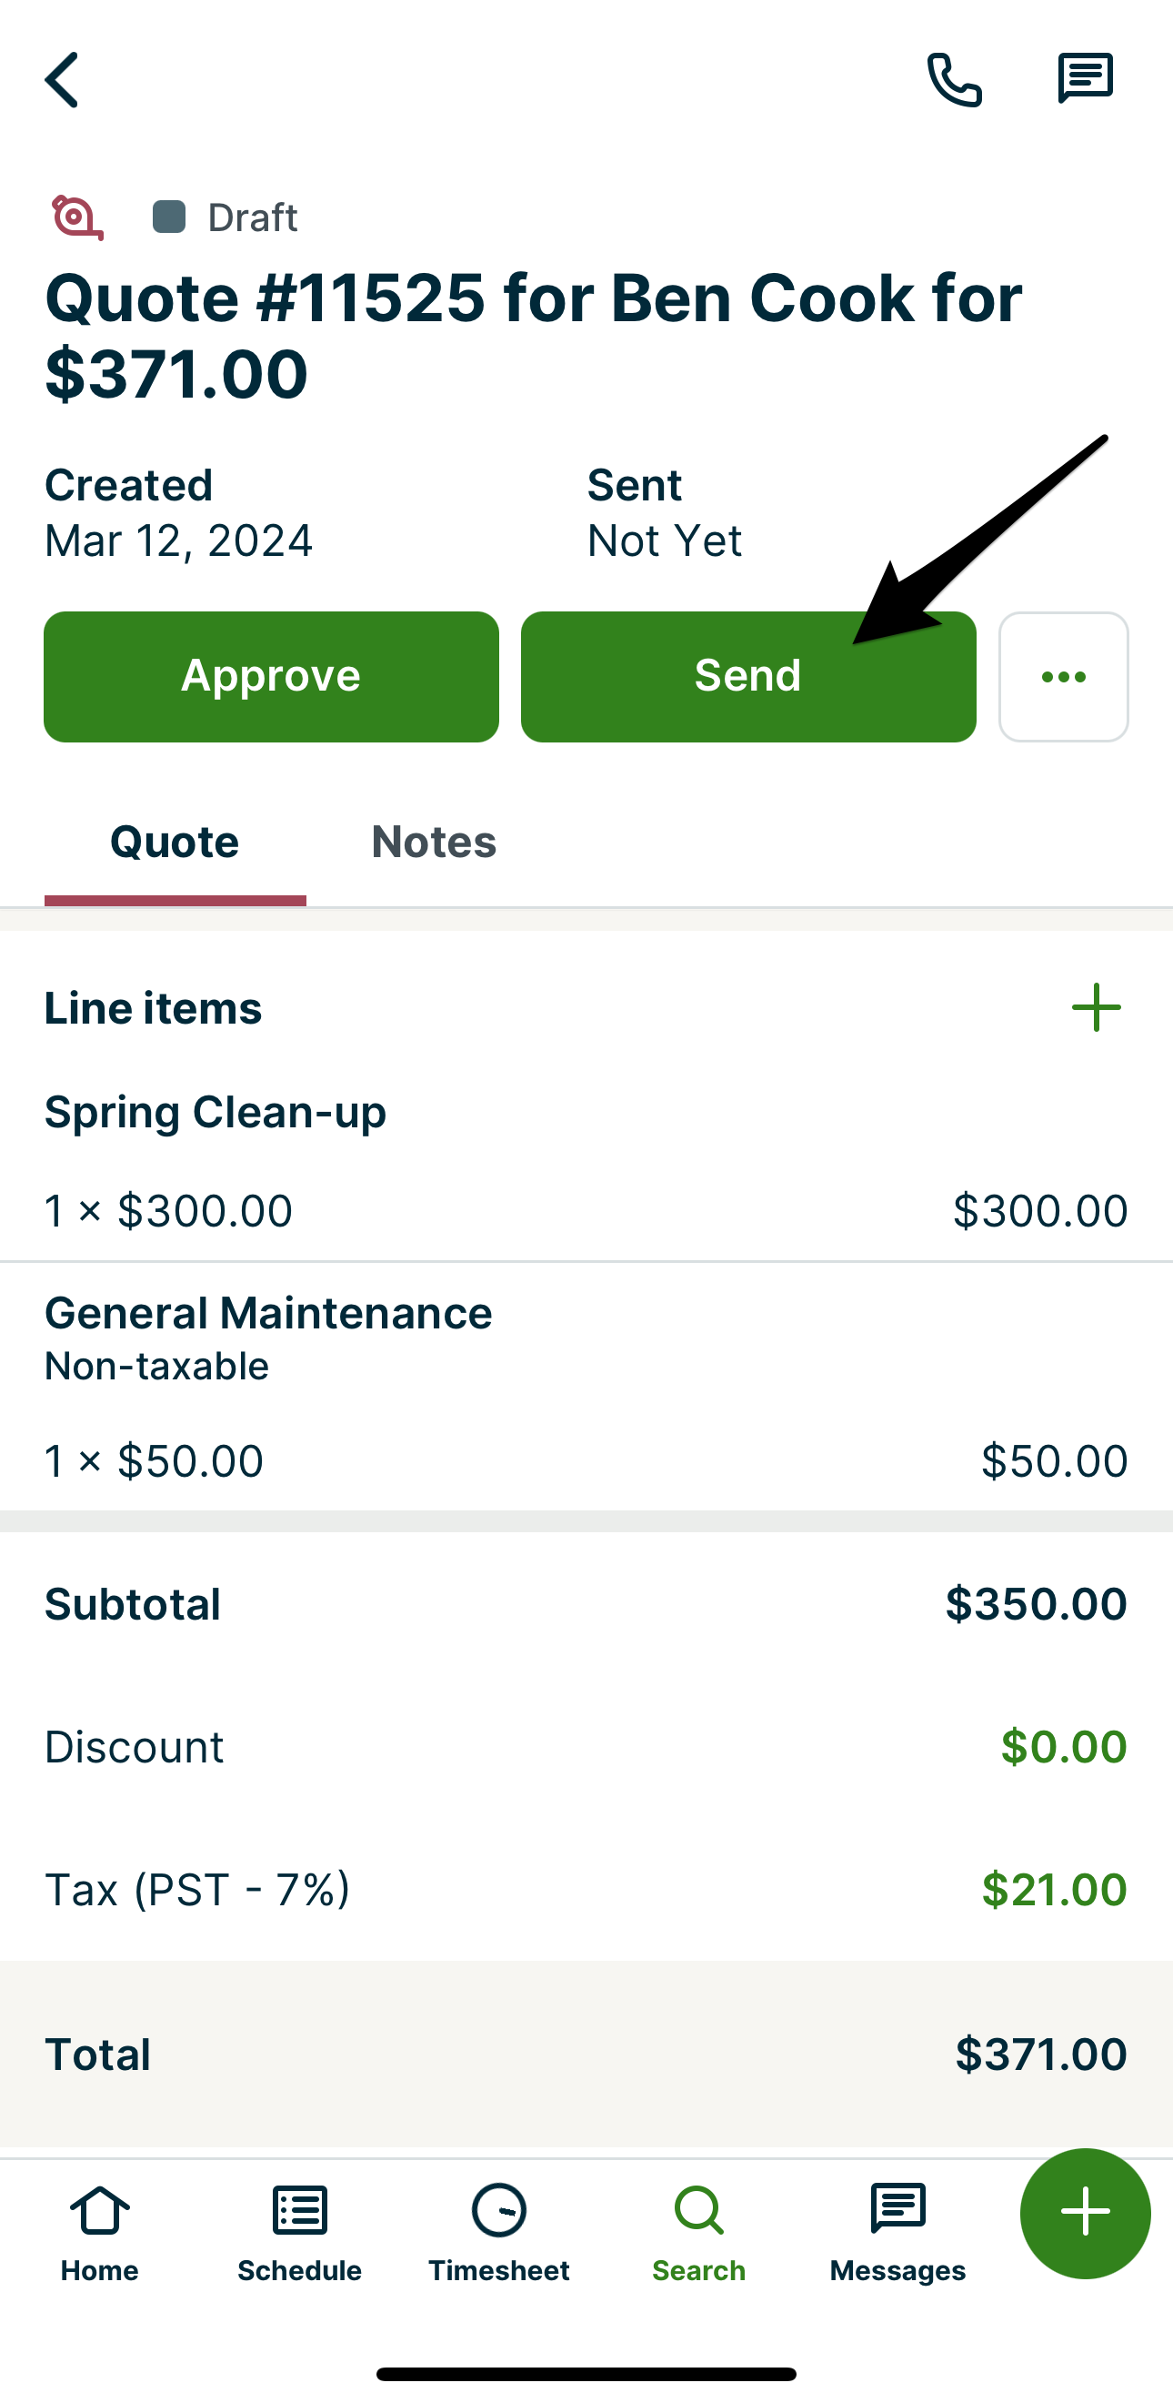Tap the quote tape measure icon
This screenshot has height=2403, width=1173.
[x=76, y=217]
